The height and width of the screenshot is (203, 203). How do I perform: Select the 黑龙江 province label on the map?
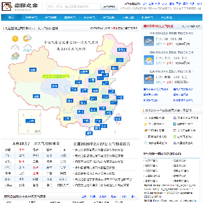tap(122, 50)
